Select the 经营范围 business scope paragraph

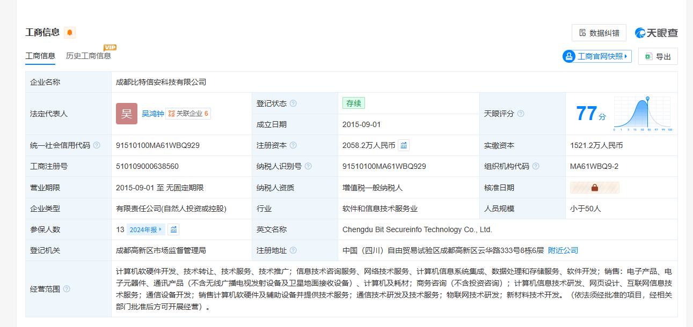point(394,289)
